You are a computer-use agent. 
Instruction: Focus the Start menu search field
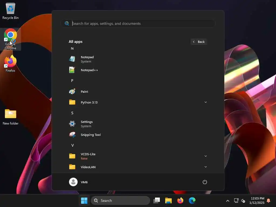[138, 23]
